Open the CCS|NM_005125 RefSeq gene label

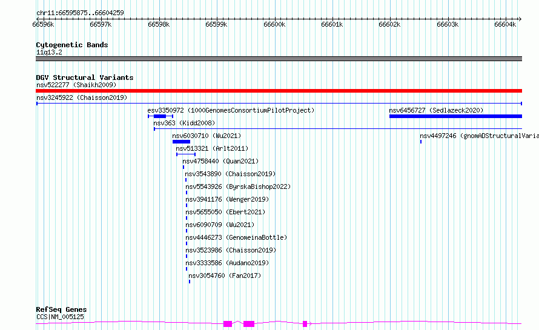(x=60, y=317)
